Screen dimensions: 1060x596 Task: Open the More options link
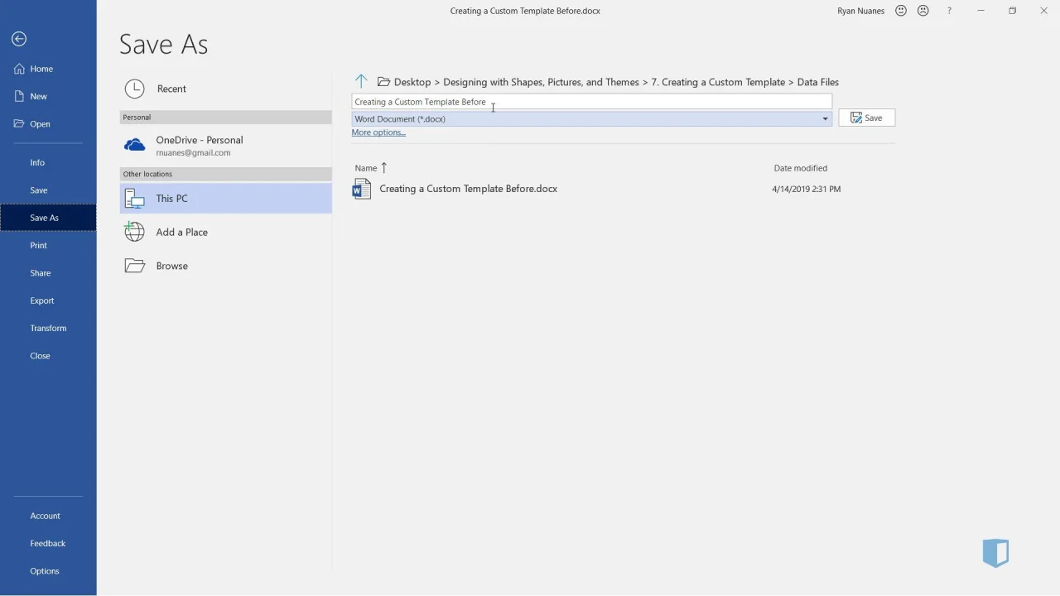[x=378, y=132]
